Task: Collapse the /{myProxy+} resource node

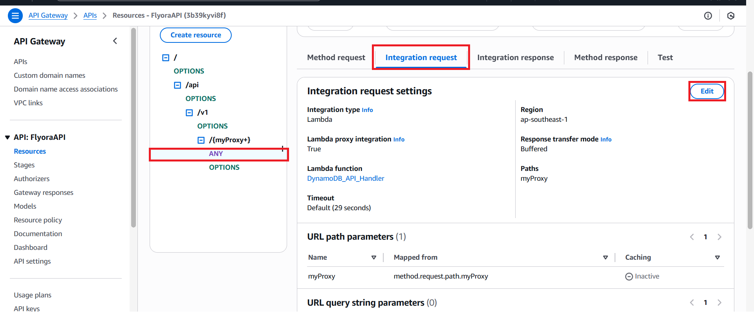Action: click(x=201, y=140)
